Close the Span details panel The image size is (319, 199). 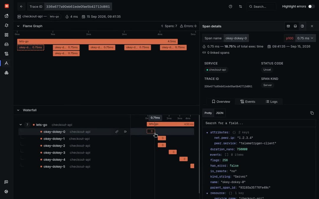pos(312,26)
